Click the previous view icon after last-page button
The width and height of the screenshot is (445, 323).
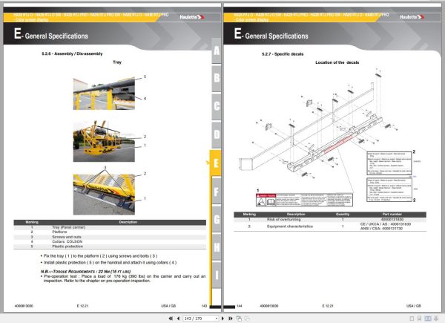tap(239, 319)
